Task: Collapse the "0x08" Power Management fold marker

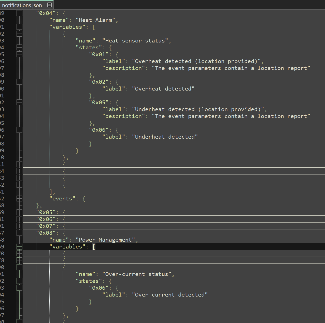Action: tap(19, 233)
